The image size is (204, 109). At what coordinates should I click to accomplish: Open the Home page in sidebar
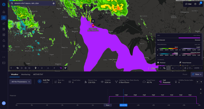(4, 12)
